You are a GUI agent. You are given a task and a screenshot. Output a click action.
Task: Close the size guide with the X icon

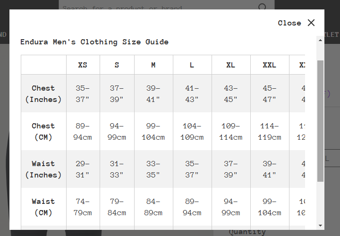pyautogui.click(x=311, y=23)
